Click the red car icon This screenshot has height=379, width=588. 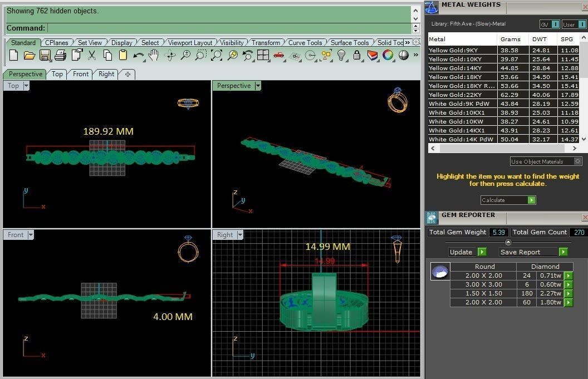278,56
